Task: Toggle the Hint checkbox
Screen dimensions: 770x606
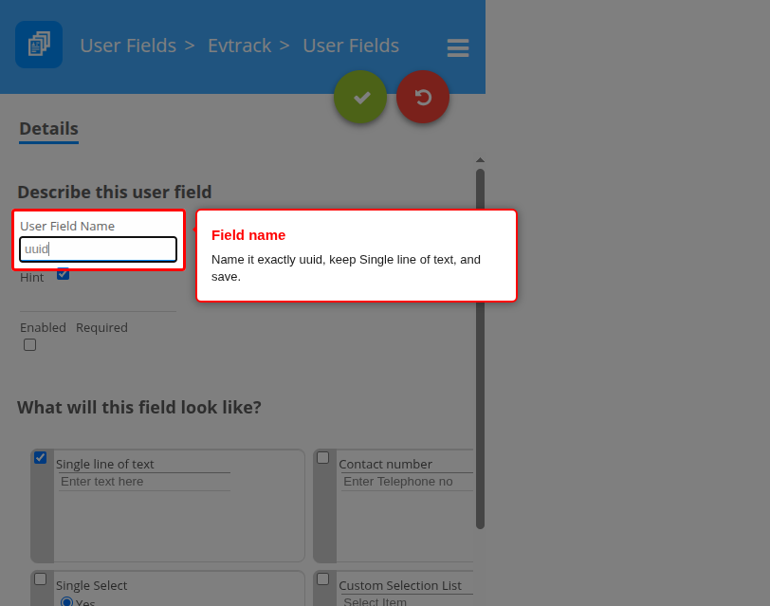Action: (x=63, y=274)
